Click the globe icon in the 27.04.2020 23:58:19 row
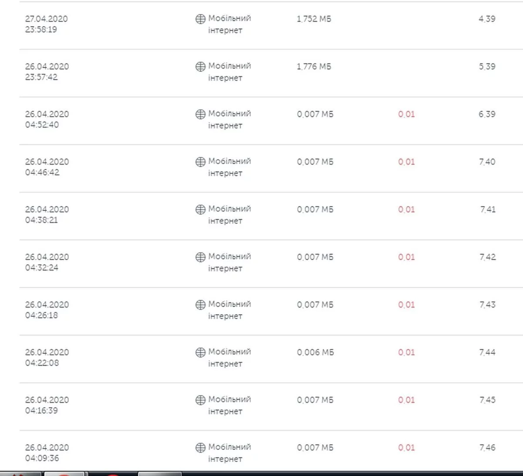 (200, 19)
